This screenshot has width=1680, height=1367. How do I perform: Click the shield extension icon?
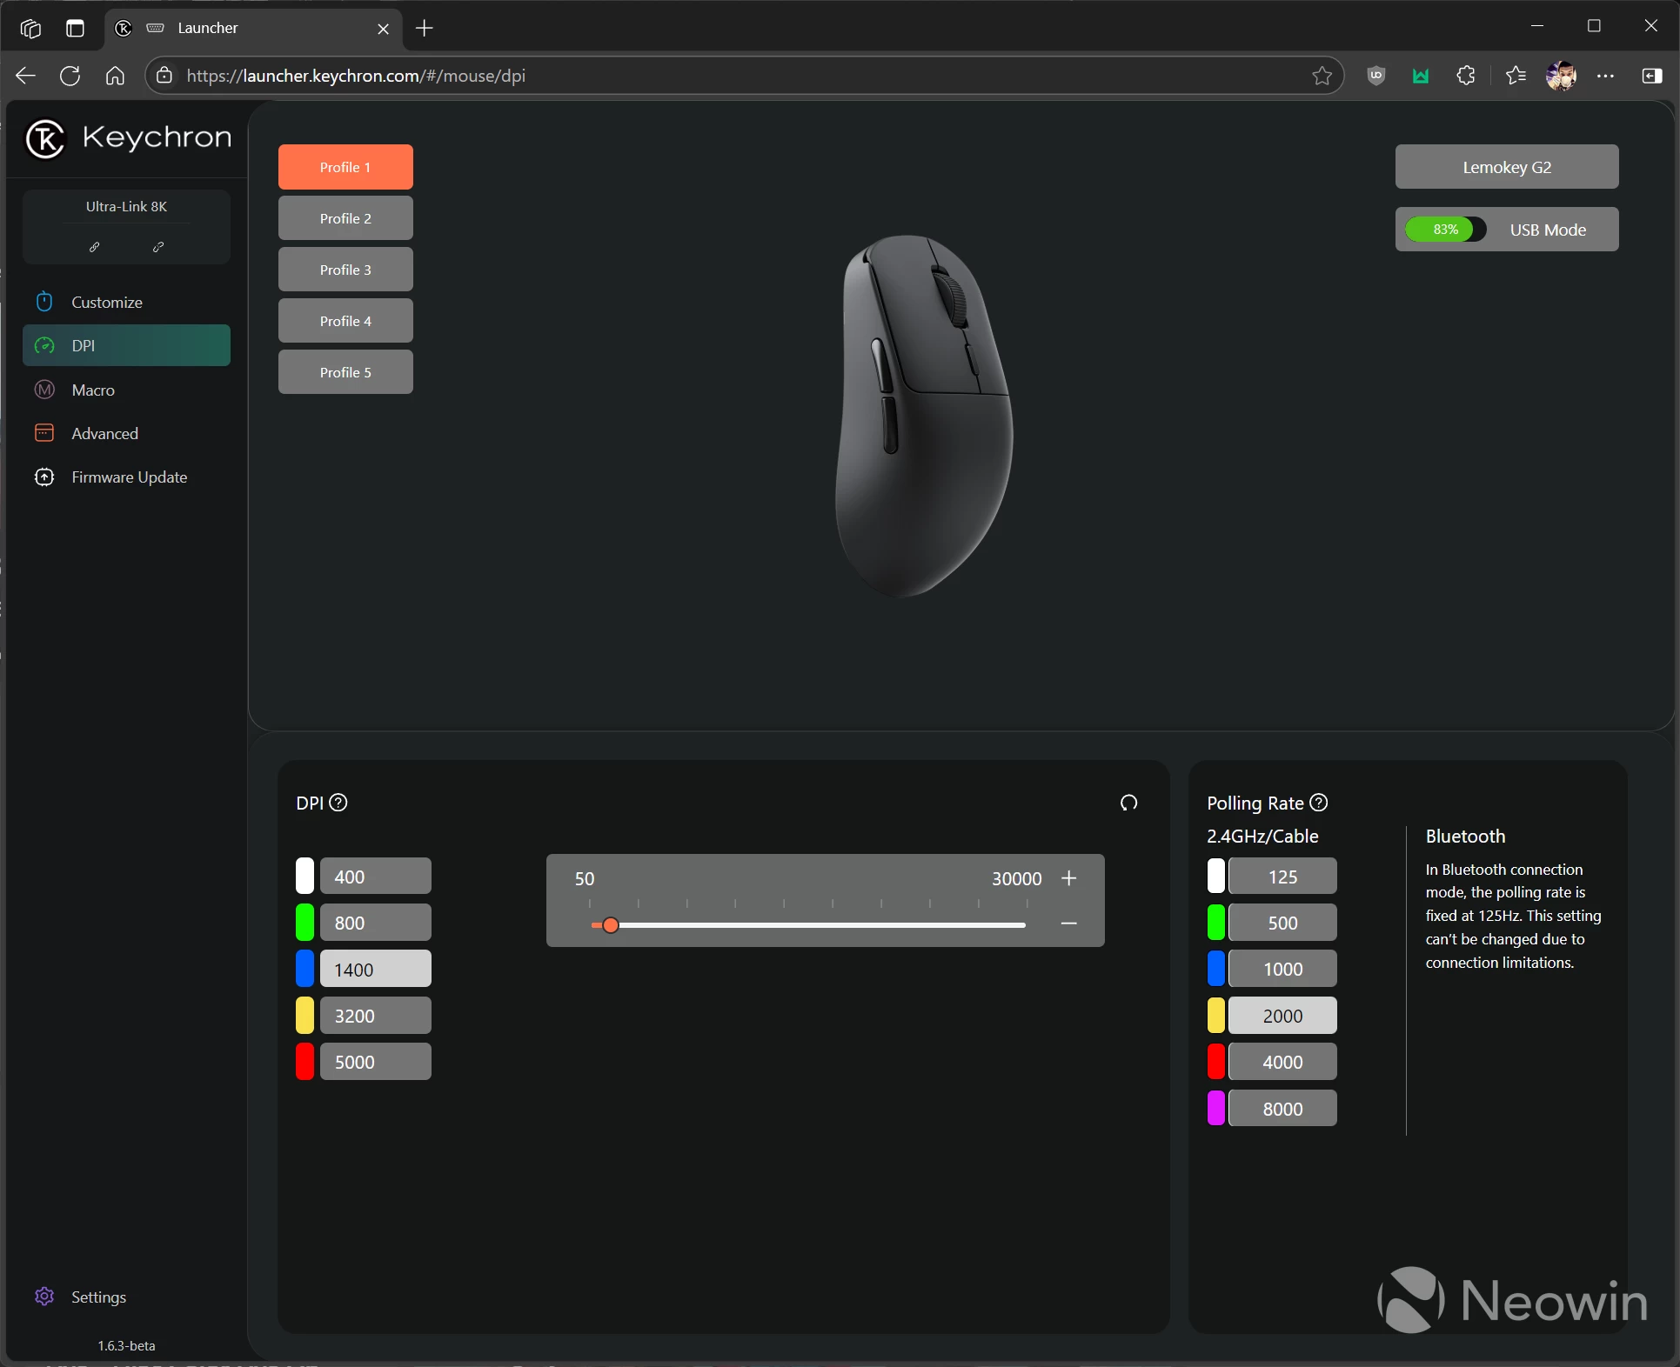(x=1376, y=76)
